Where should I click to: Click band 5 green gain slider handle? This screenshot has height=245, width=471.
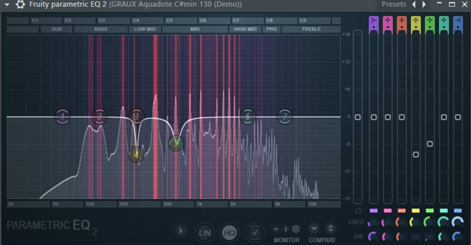(430, 144)
